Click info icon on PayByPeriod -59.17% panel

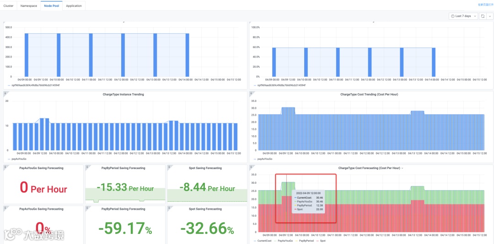tap(87, 207)
